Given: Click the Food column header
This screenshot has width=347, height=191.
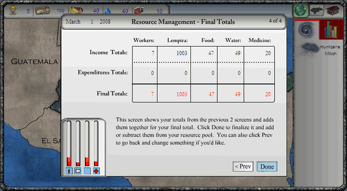Looking at the screenshot, I should pos(208,40).
